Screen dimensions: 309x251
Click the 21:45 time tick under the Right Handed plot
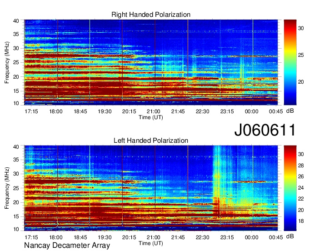178,111
